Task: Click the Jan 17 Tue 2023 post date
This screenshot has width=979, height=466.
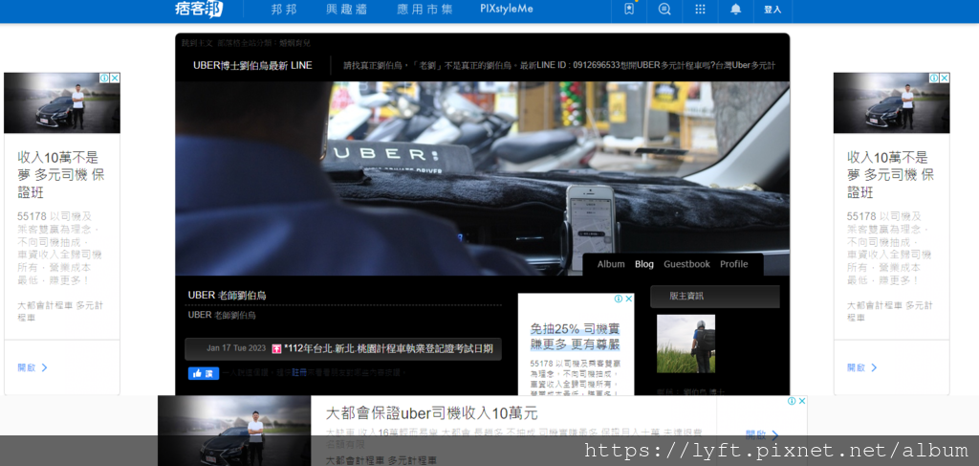Action: click(x=236, y=348)
